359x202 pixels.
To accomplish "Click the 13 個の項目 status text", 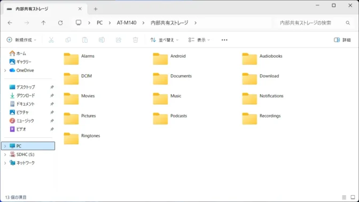I will tap(16, 197).
